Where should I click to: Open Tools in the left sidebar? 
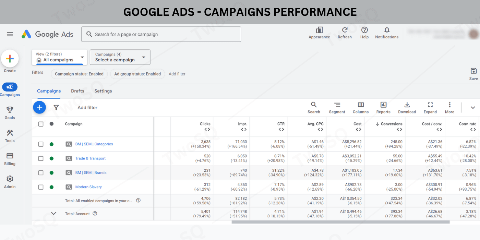tap(10, 133)
